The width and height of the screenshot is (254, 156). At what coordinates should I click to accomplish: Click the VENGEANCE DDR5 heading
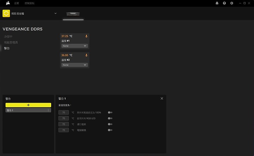[23, 29]
